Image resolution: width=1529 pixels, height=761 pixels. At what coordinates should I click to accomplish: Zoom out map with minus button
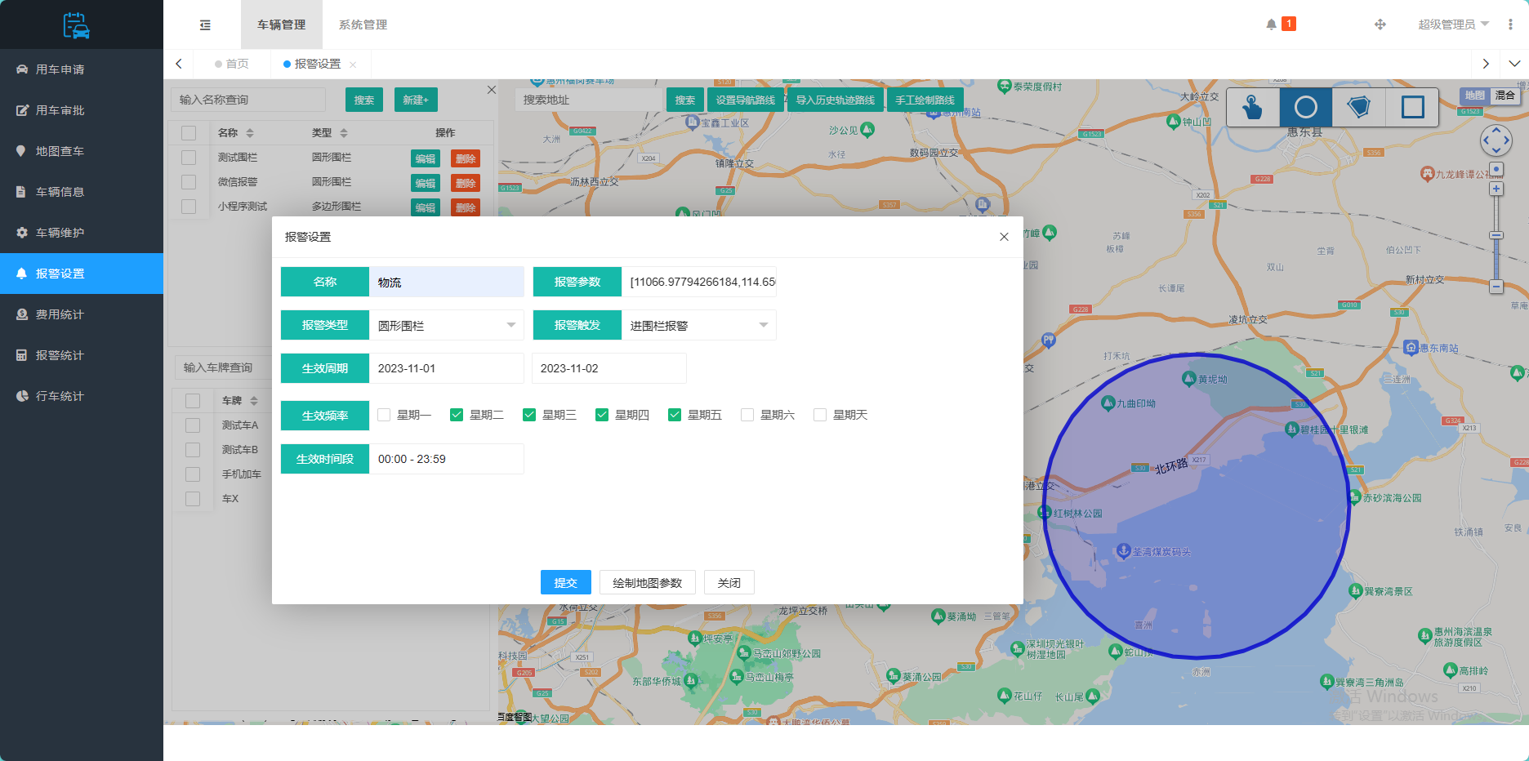[1496, 287]
